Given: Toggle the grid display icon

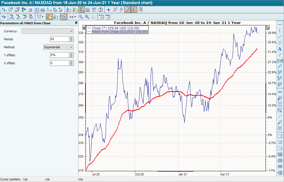Looking at the screenshot, I should [88, 10].
